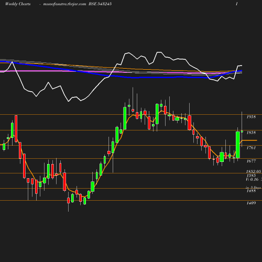Click the 1585 price level label
This screenshot has height=262, width=262.
pos(251,176)
